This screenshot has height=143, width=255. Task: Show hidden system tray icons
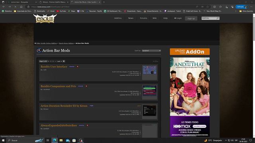click(x=226, y=140)
